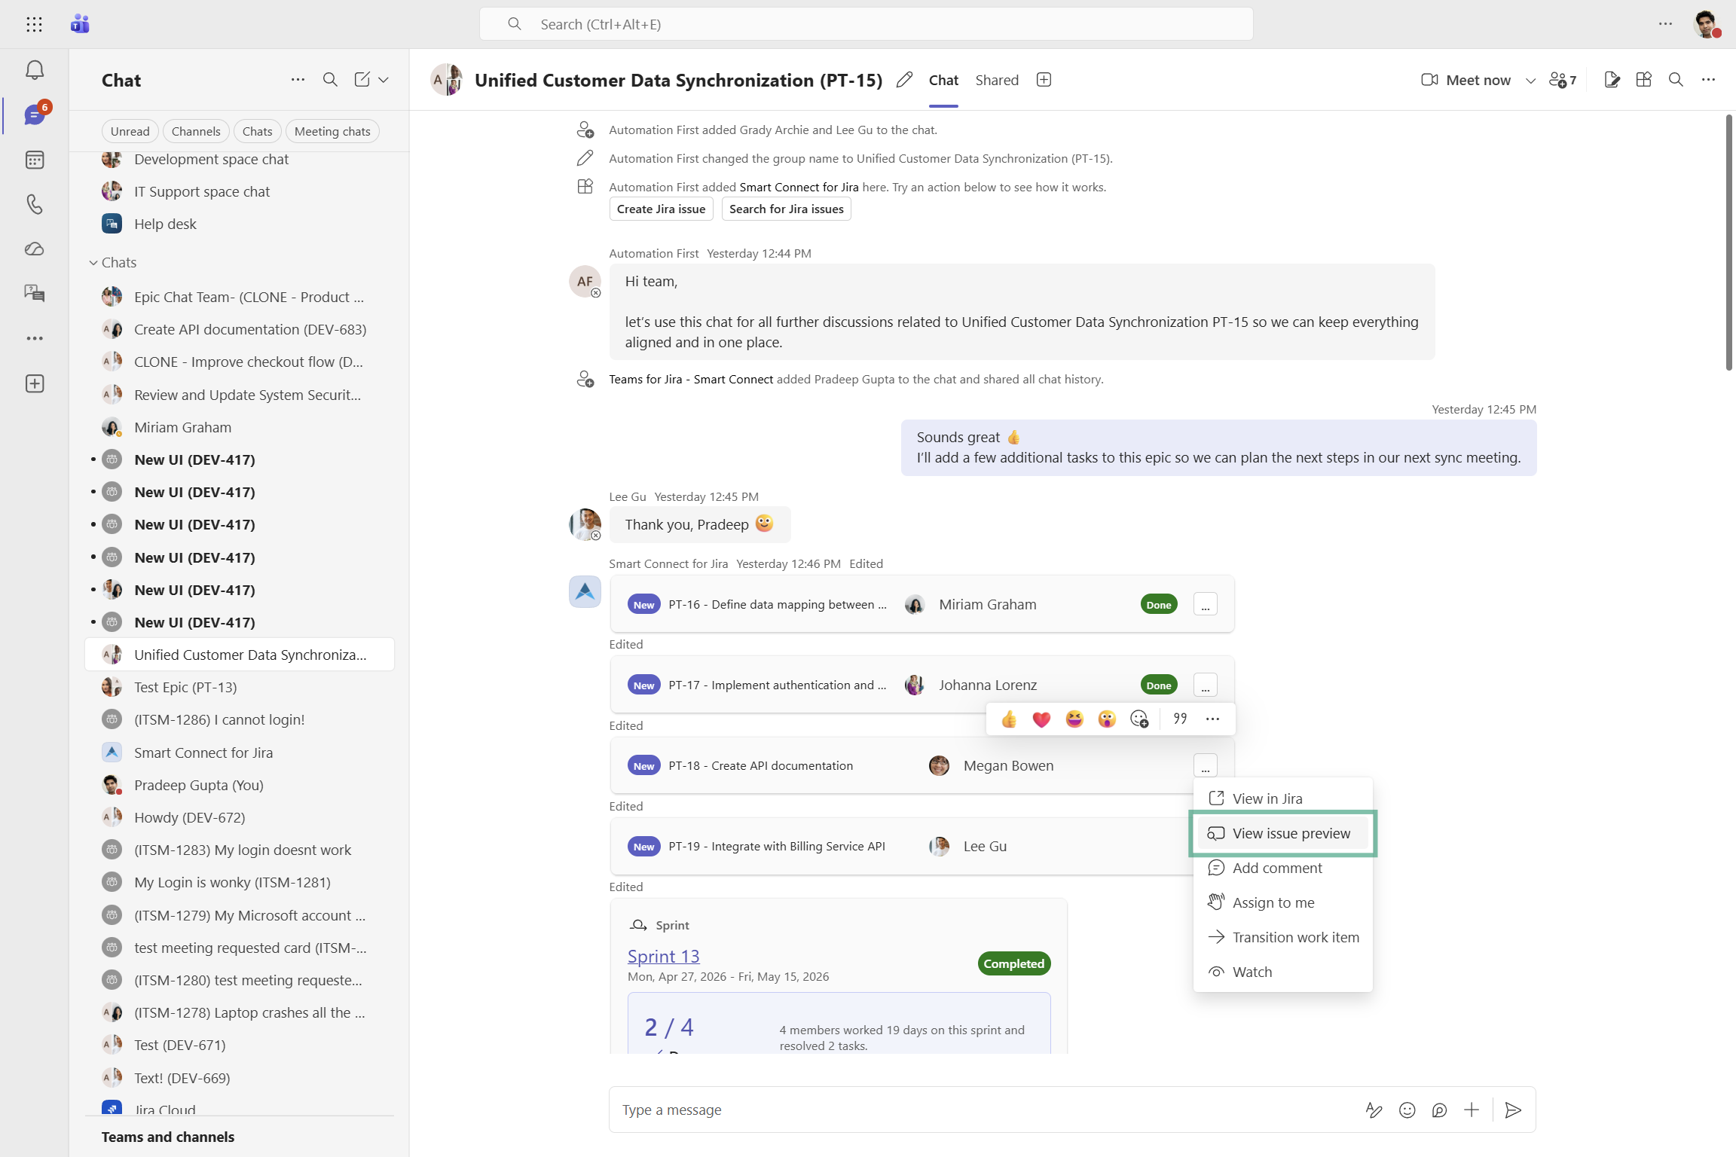1736x1157 pixels.
Task: Send the message
Action: pos(1512,1110)
